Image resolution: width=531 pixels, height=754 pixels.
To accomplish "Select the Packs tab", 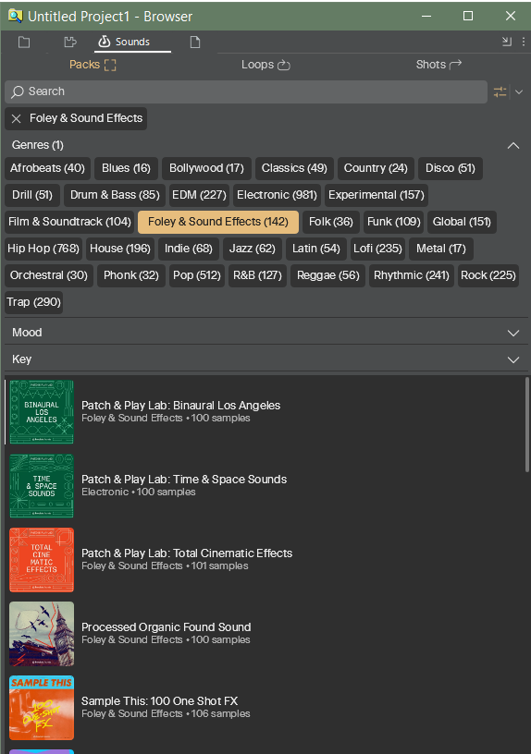I will pyautogui.click(x=93, y=65).
